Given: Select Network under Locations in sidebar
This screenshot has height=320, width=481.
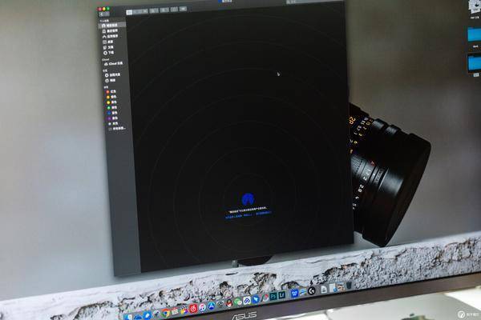Looking at the screenshot, I should (111, 80).
